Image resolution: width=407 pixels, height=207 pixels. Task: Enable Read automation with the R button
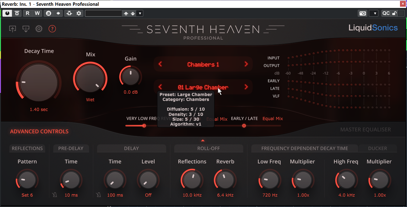click(27, 13)
